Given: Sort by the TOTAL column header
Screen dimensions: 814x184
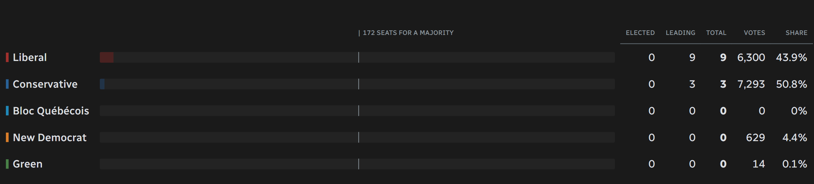Looking at the screenshot, I should [716, 33].
